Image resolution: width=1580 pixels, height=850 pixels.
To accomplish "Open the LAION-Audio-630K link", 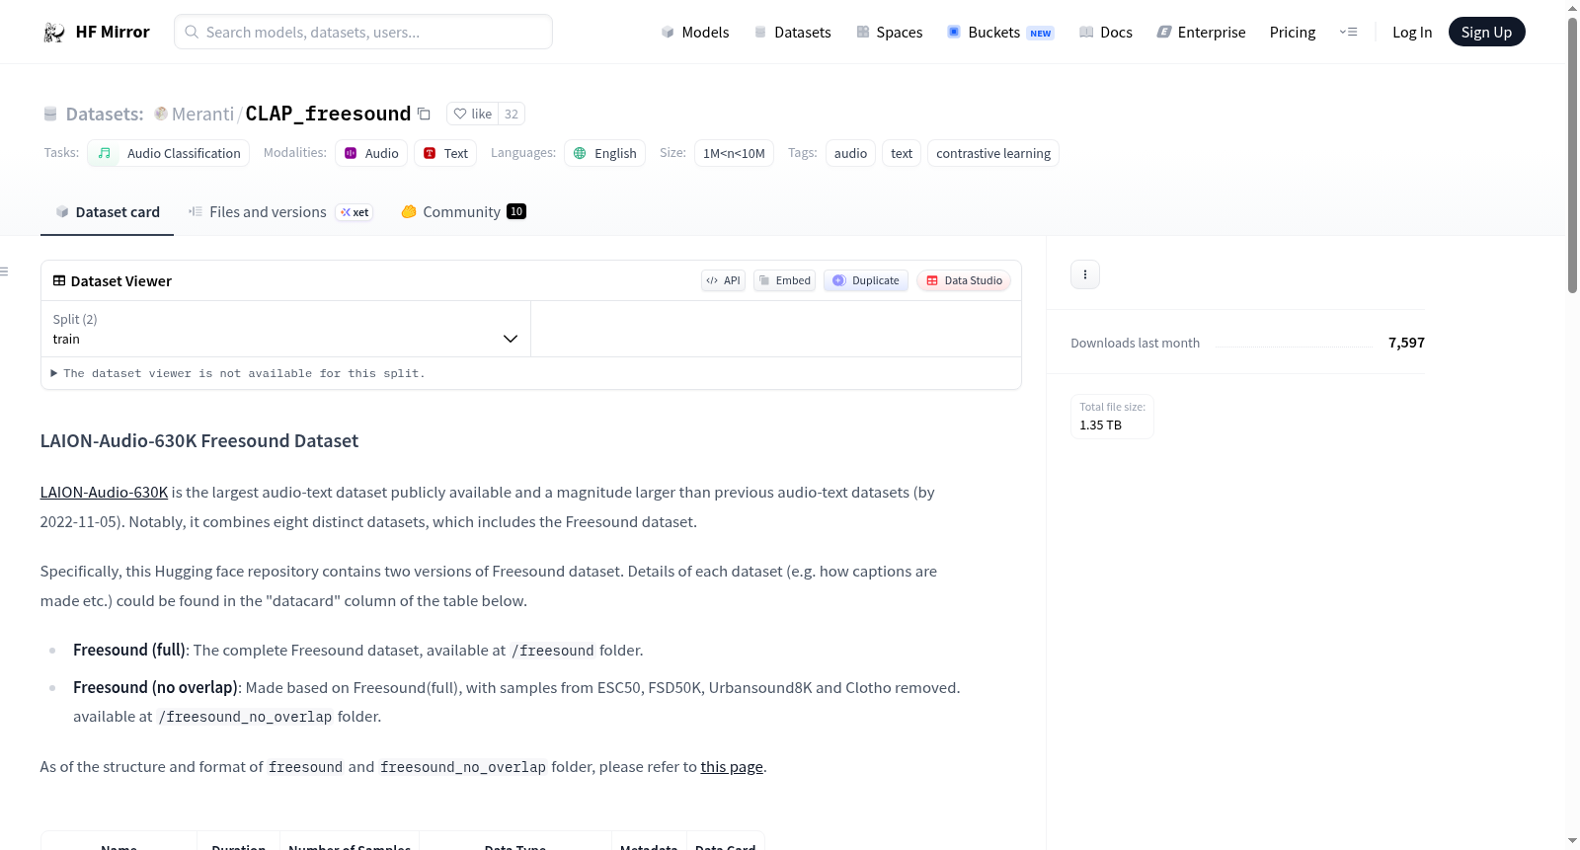I will click(x=104, y=492).
